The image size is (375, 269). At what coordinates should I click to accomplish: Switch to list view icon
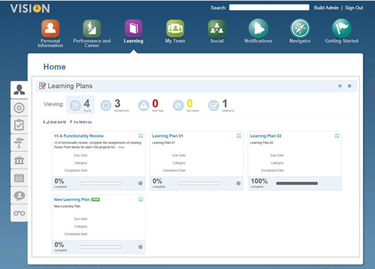tap(349, 86)
